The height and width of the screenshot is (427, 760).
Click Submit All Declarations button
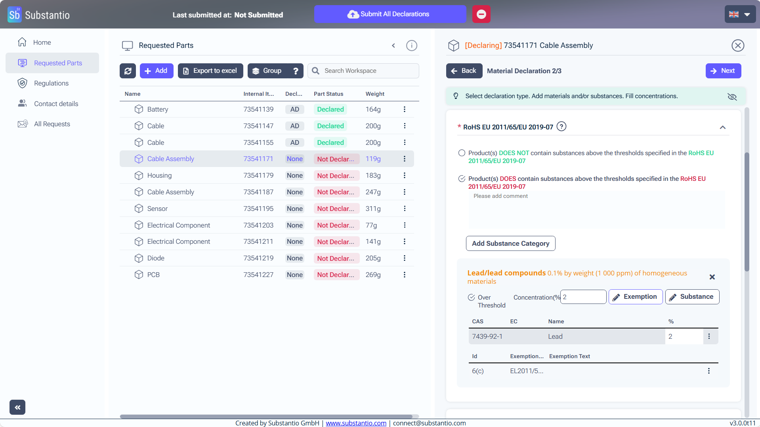[390, 14]
